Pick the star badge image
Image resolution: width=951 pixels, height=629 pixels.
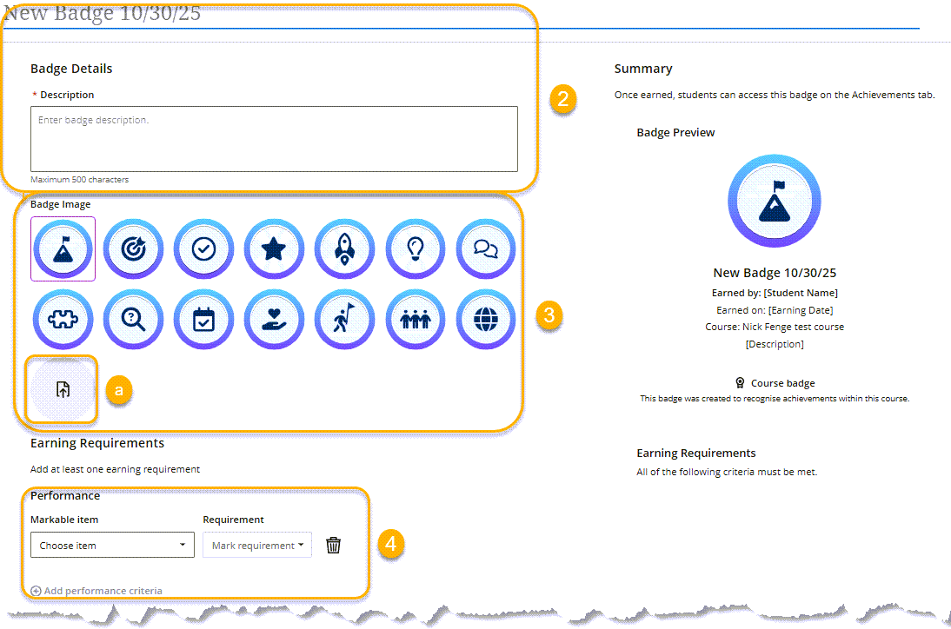tap(274, 249)
